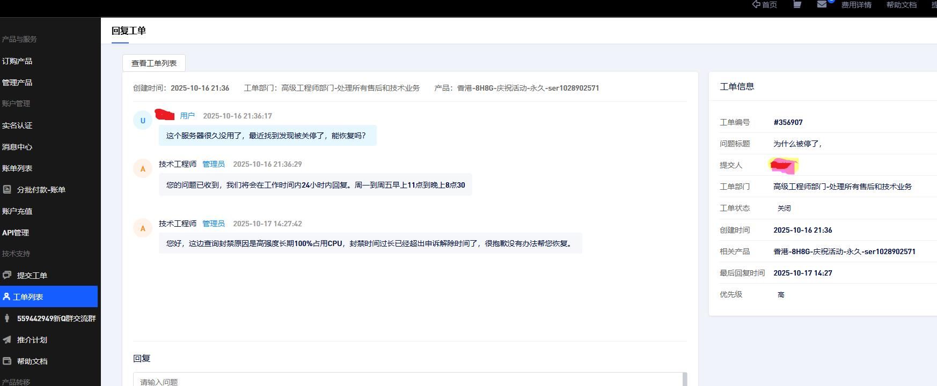The height and width of the screenshot is (386, 937).
Task: Click the 提交工单 chat bubble icon
Action: 7,275
